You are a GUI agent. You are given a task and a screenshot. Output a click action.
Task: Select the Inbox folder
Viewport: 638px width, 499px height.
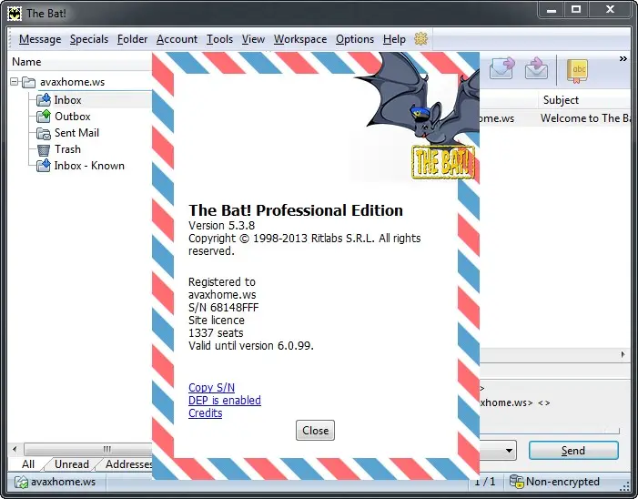click(x=67, y=100)
